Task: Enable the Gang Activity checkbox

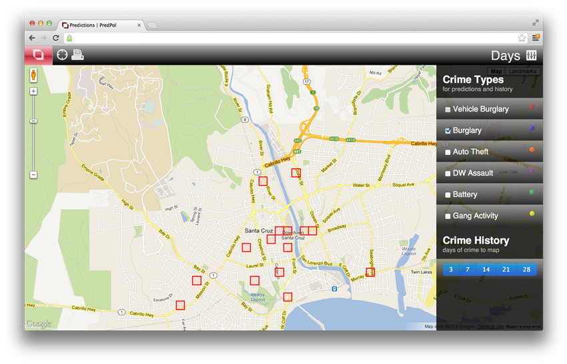Action: (x=448, y=216)
